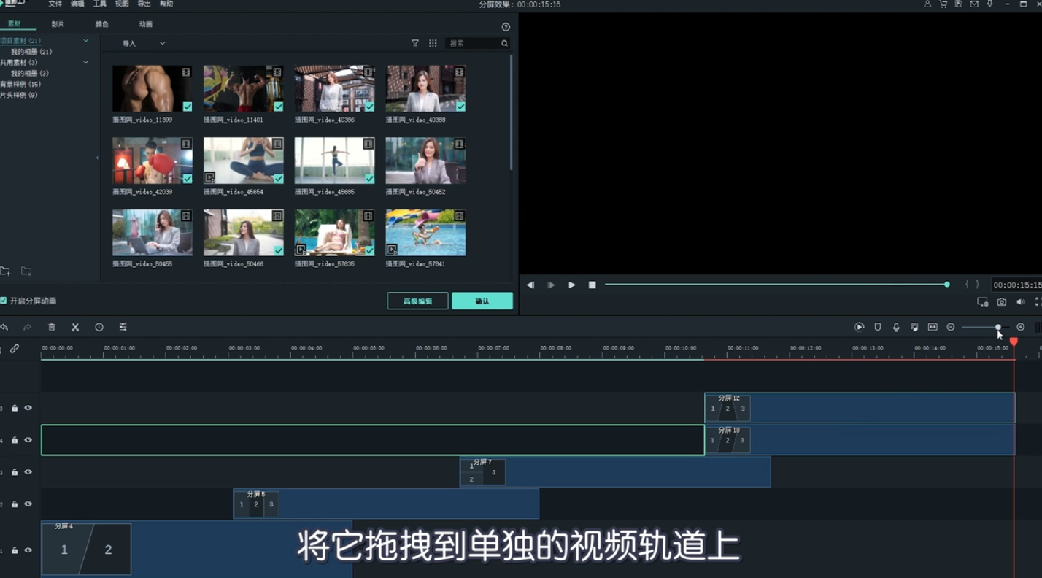The height and width of the screenshot is (578, 1042).
Task: Click the 确认 button
Action: (482, 301)
